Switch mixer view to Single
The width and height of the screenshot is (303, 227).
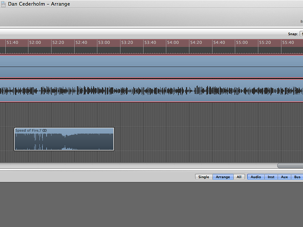pos(203,177)
